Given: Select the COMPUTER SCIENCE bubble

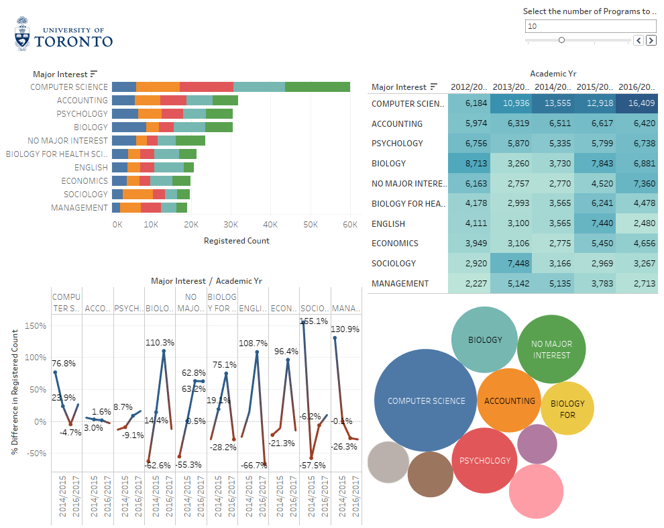Looking at the screenshot, I should click(x=425, y=401).
